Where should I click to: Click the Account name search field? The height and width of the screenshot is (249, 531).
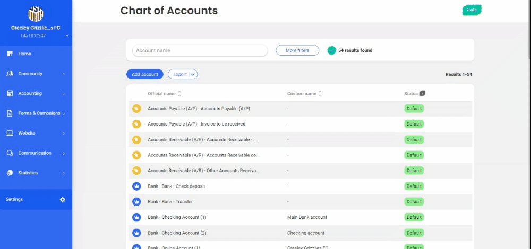coord(200,50)
